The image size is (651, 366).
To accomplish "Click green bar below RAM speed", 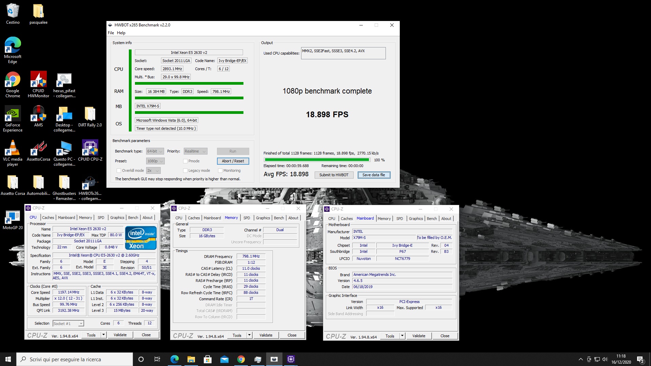I will 189,98.
